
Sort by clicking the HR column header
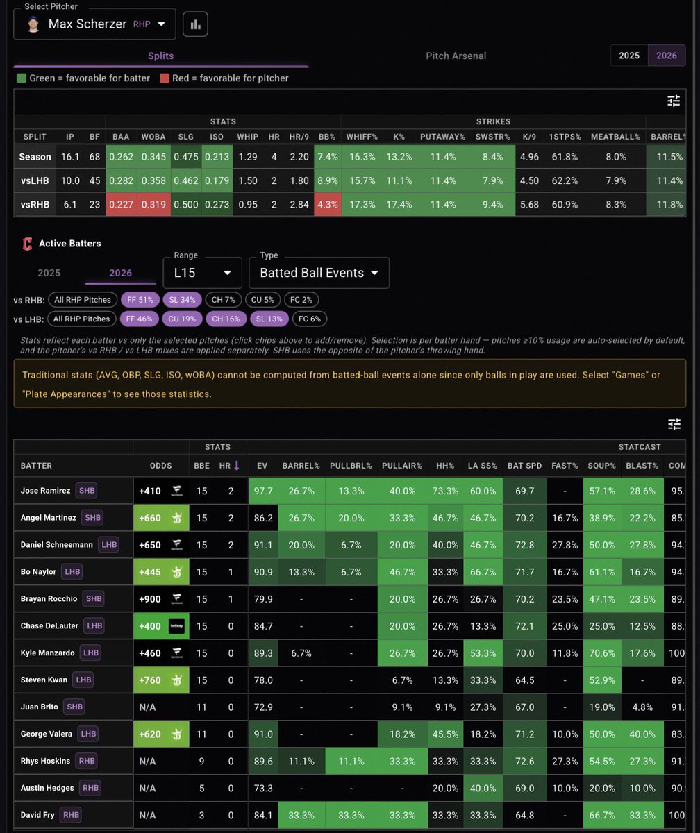222,466
